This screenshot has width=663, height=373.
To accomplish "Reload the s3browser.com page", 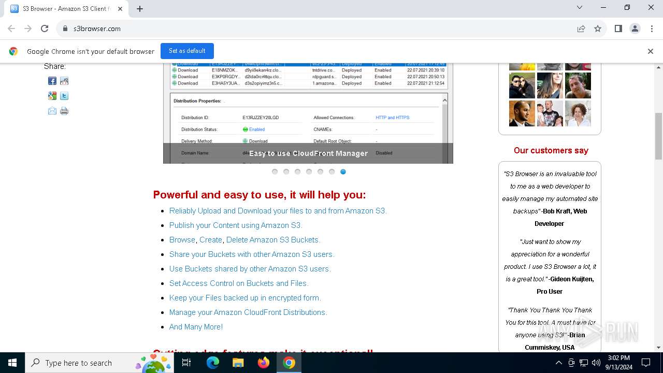I will click(x=45, y=28).
